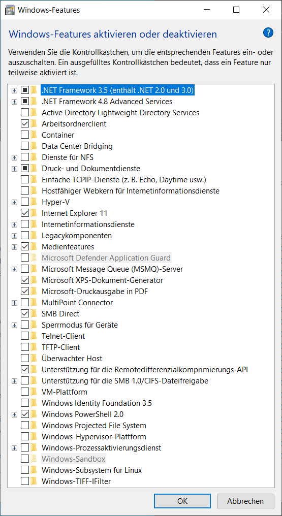
Task: Expand Windows PowerShell 2.0 node
Action: pyautogui.click(x=14, y=414)
